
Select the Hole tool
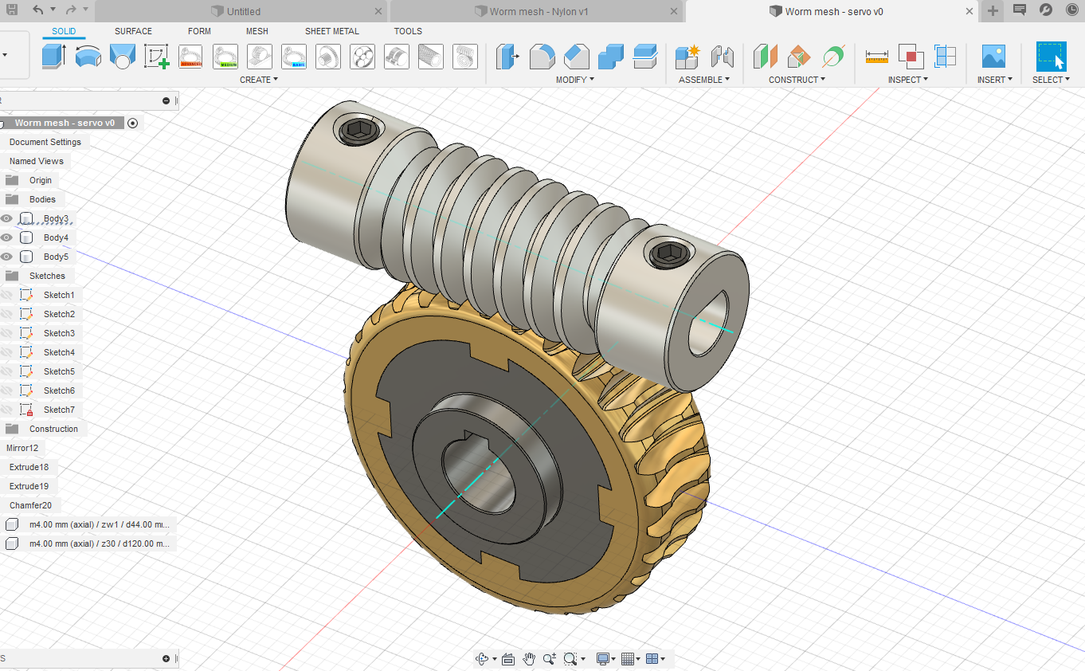click(x=123, y=57)
